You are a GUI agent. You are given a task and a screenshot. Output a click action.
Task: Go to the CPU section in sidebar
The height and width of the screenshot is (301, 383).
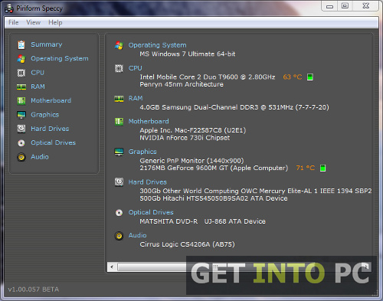tap(38, 73)
